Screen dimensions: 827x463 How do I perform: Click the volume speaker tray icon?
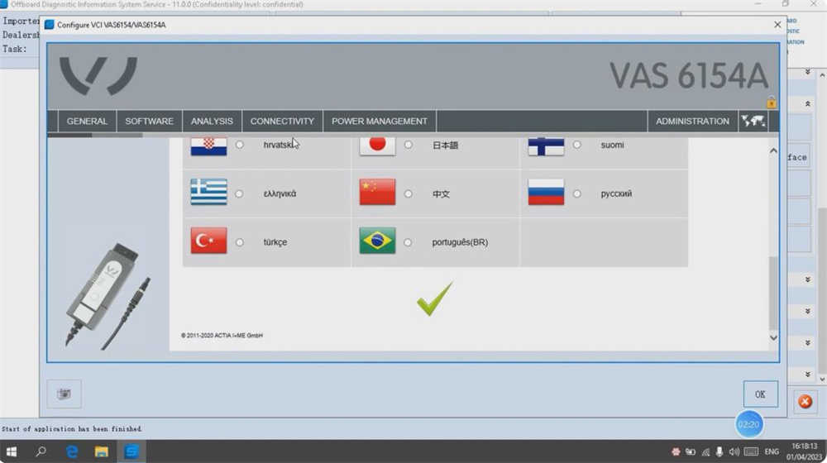[x=734, y=452]
